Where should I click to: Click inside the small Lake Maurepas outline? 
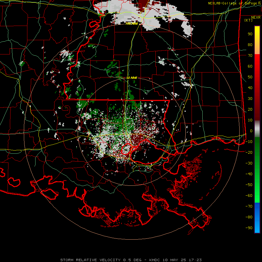pyautogui.click(x=126, y=149)
